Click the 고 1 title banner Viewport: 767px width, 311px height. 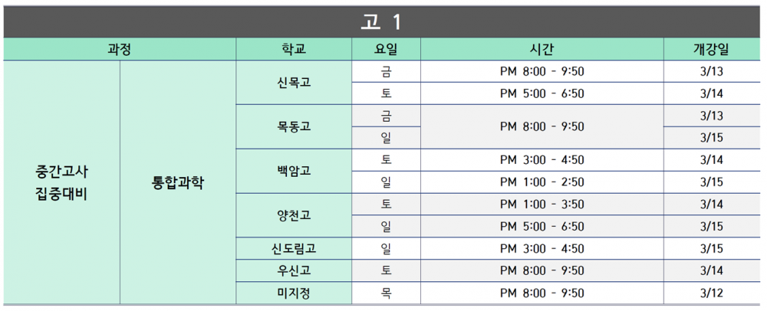[383, 22]
